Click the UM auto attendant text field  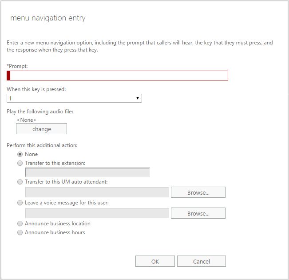[97, 192]
